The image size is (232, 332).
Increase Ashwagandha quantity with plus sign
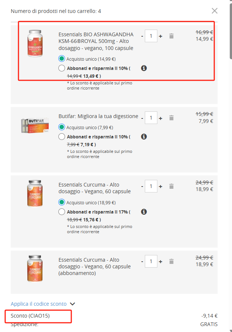(x=161, y=36)
